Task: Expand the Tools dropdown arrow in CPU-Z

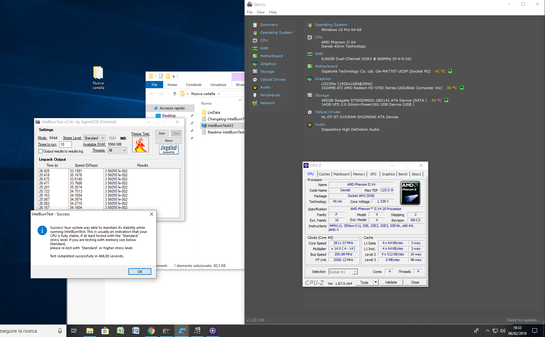Action: click(376, 282)
